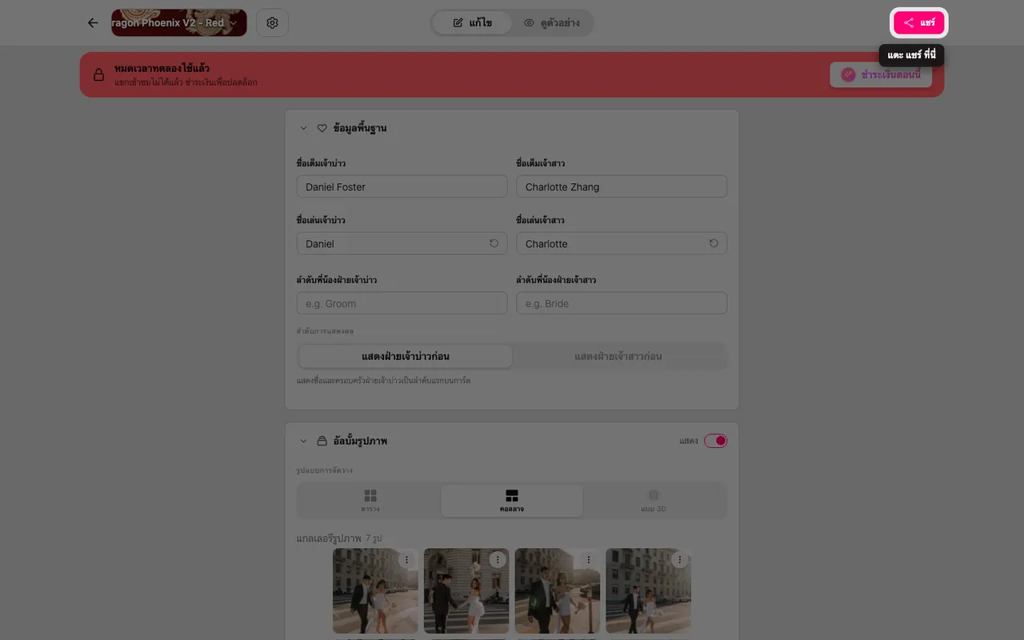
Task: Click the heart icon beside ข้อมูลพื้นฐาน
Action: point(322,128)
